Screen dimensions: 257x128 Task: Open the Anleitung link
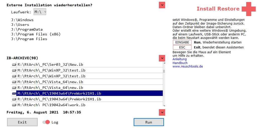(179, 59)
